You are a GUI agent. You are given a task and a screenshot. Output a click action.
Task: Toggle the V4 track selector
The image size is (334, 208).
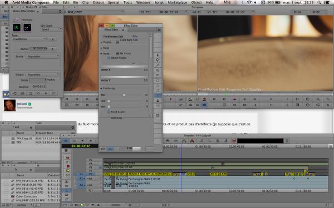pyautogui.click(x=91, y=164)
